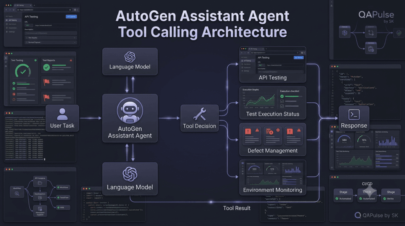This screenshot has width=405, height=226.
Task: Open the Environment Monitoring card
Action: click(273, 177)
